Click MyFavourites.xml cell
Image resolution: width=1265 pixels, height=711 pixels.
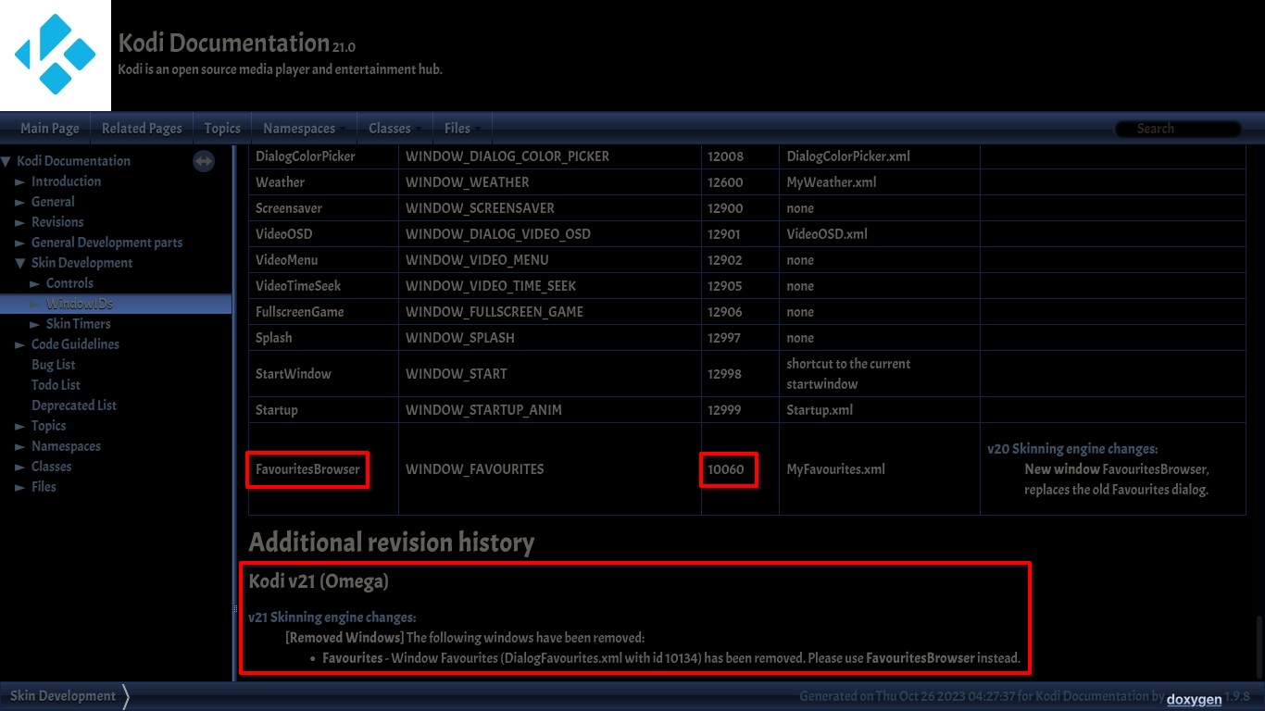(880, 469)
